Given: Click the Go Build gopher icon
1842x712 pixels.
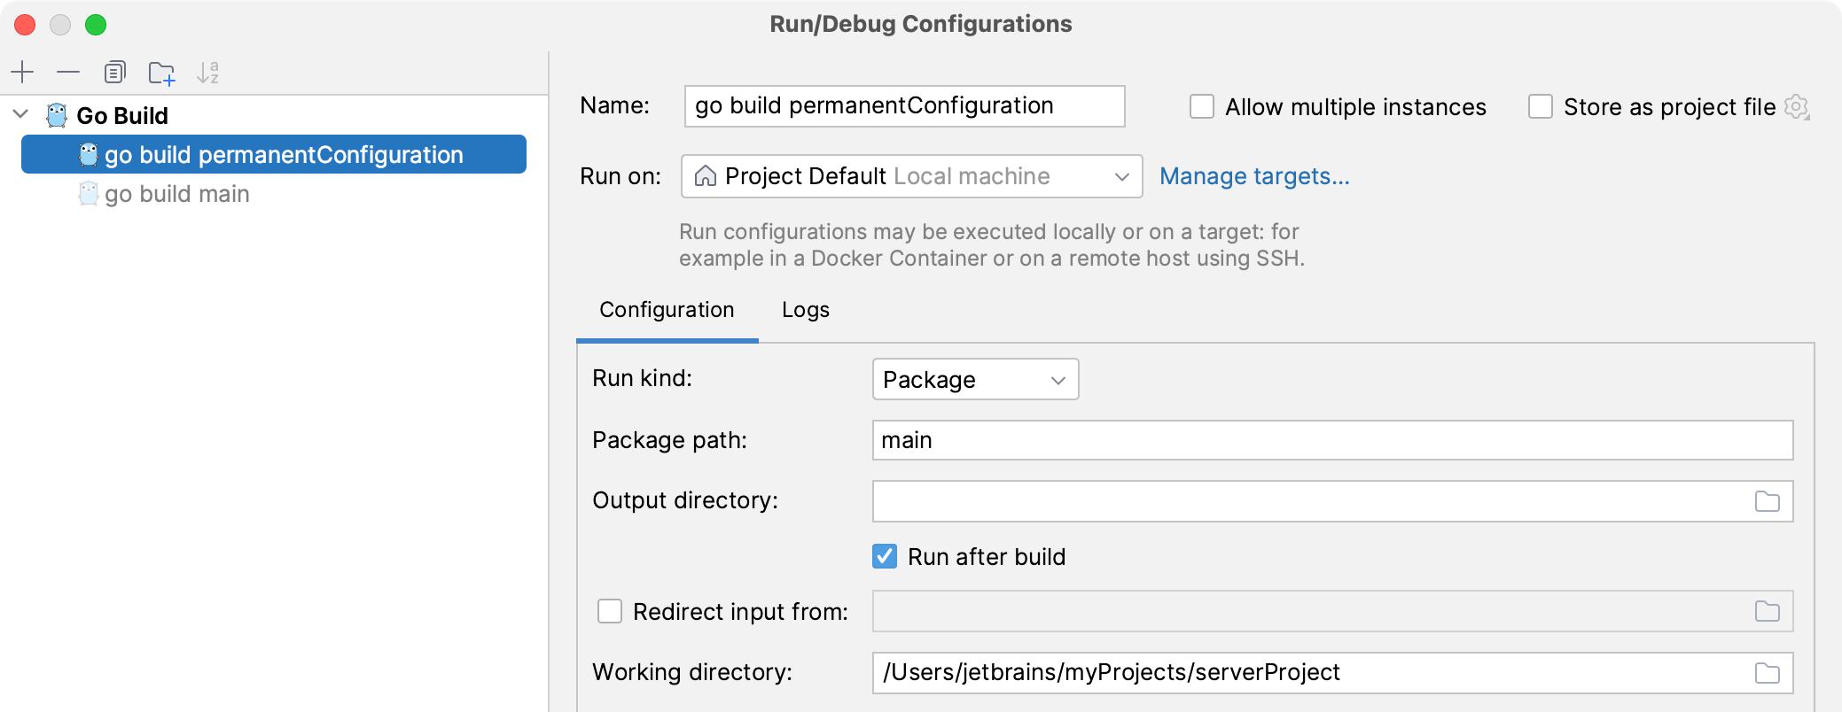Looking at the screenshot, I should point(57,115).
